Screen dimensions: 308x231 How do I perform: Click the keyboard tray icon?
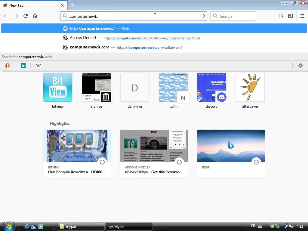click(x=260, y=226)
